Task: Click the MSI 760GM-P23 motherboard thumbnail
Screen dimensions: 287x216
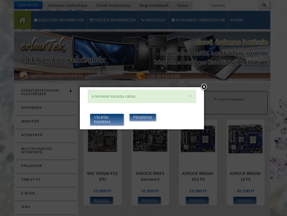Action: click(x=102, y=140)
